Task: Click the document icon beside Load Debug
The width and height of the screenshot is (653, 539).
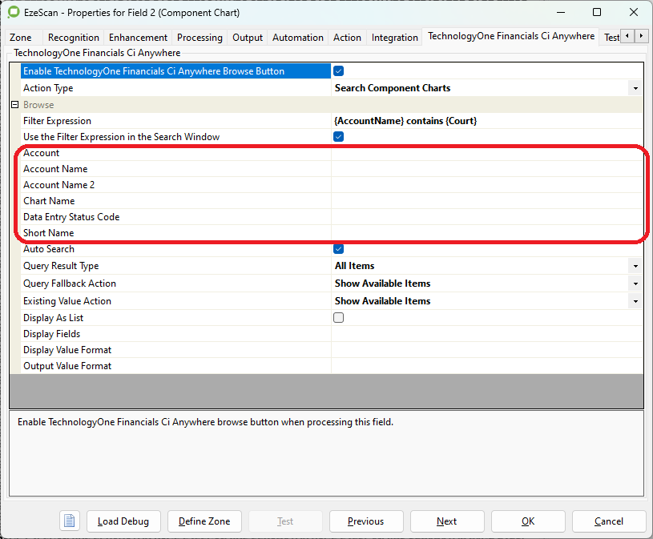Action: click(x=70, y=521)
